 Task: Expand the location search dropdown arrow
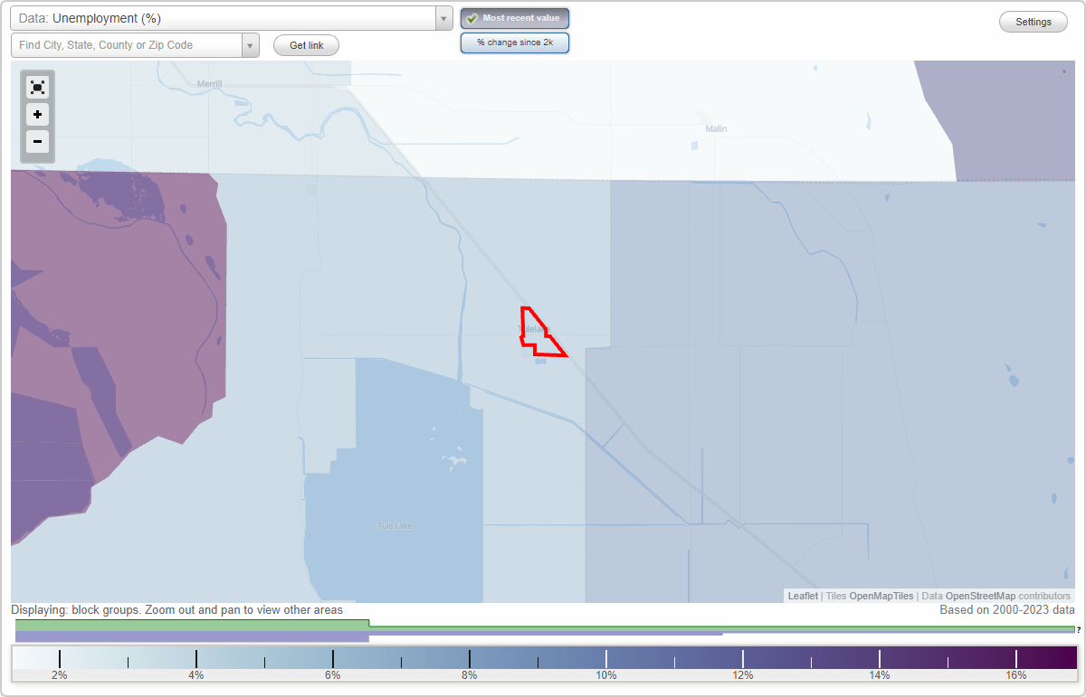click(x=251, y=44)
